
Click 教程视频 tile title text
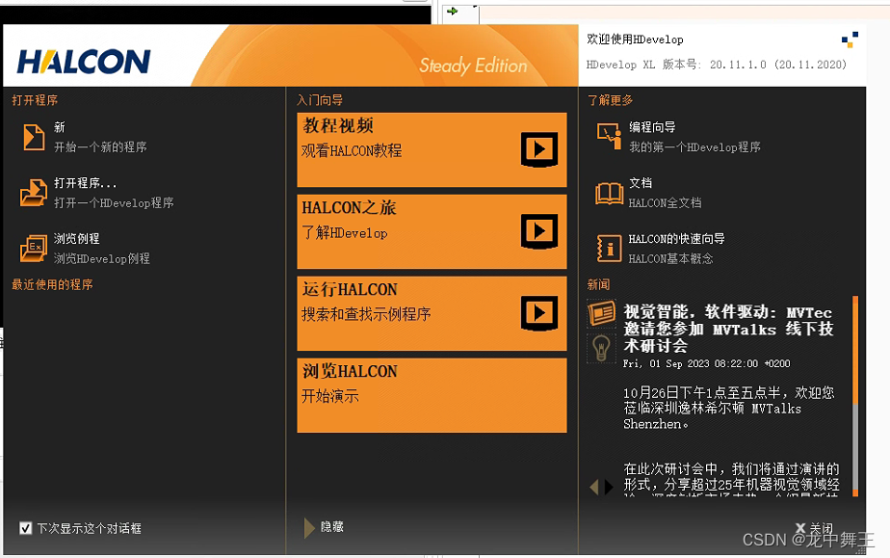pos(338,125)
